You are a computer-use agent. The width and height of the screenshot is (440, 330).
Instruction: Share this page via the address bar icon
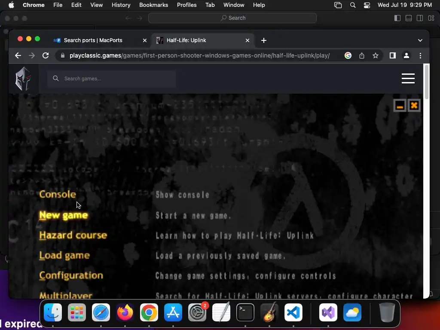point(362,55)
